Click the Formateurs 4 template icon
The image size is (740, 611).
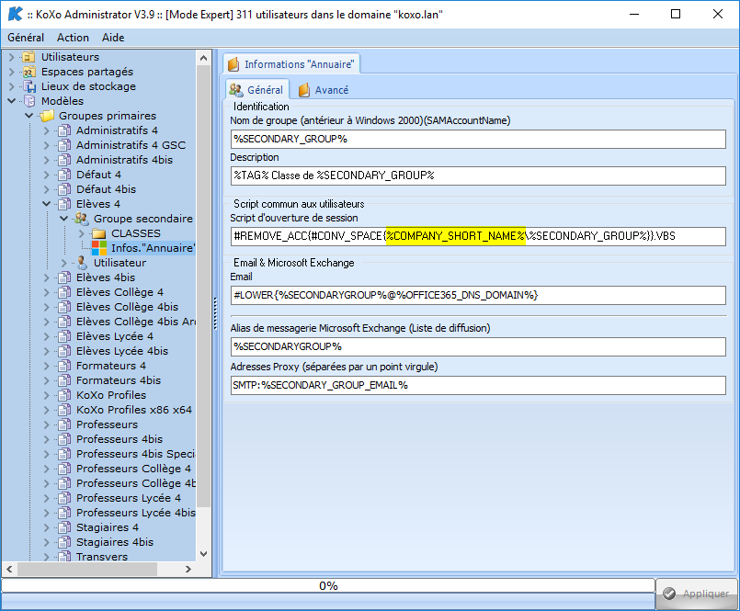64,366
